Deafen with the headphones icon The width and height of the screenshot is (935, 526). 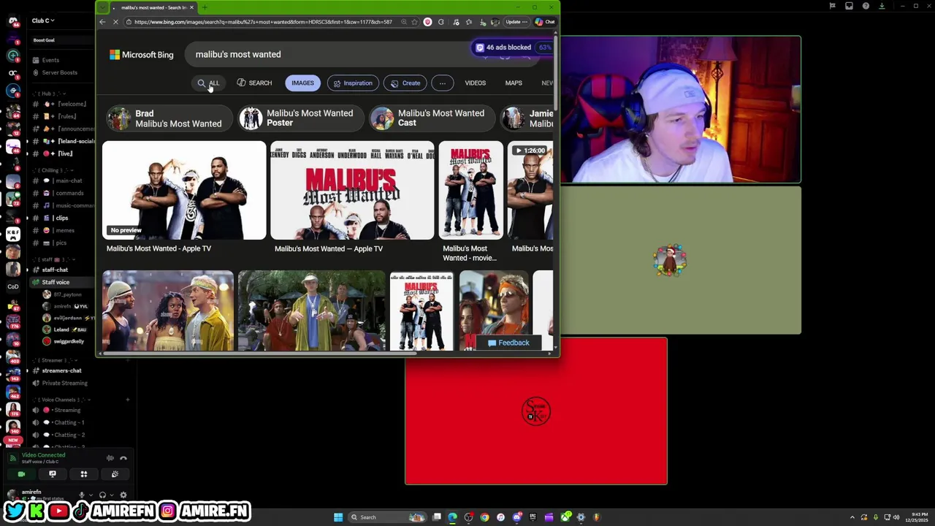coord(102,495)
